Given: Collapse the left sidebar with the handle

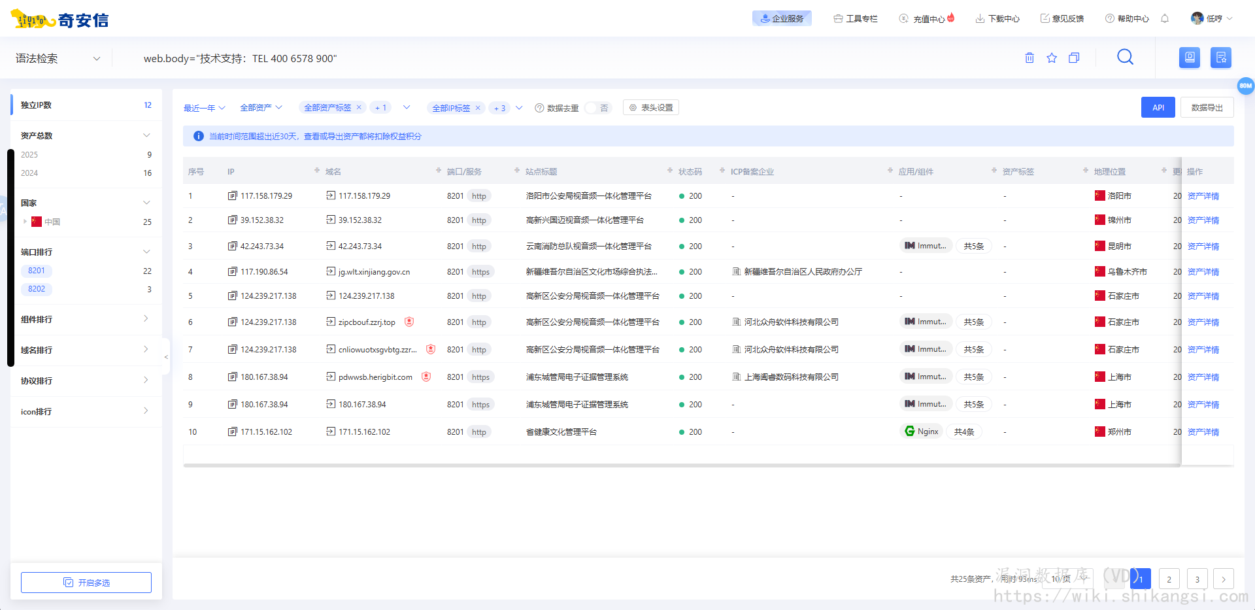Looking at the screenshot, I should click(166, 356).
